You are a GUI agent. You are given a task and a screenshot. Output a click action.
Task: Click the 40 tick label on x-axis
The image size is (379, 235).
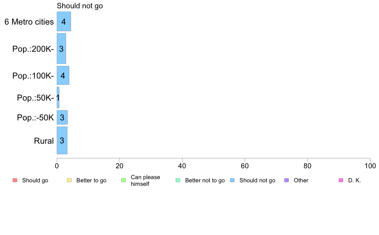tap(182, 166)
